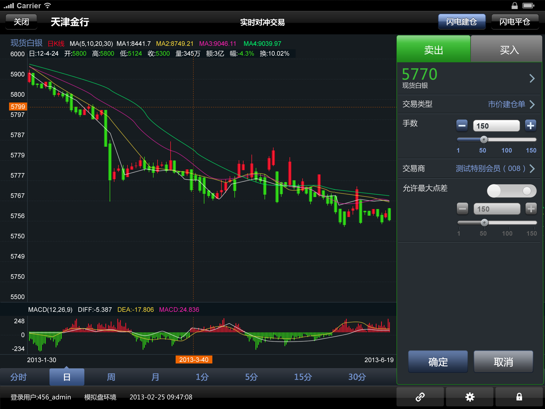Increase lot count with plus button
The image size is (545, 409).
(530, 125)
